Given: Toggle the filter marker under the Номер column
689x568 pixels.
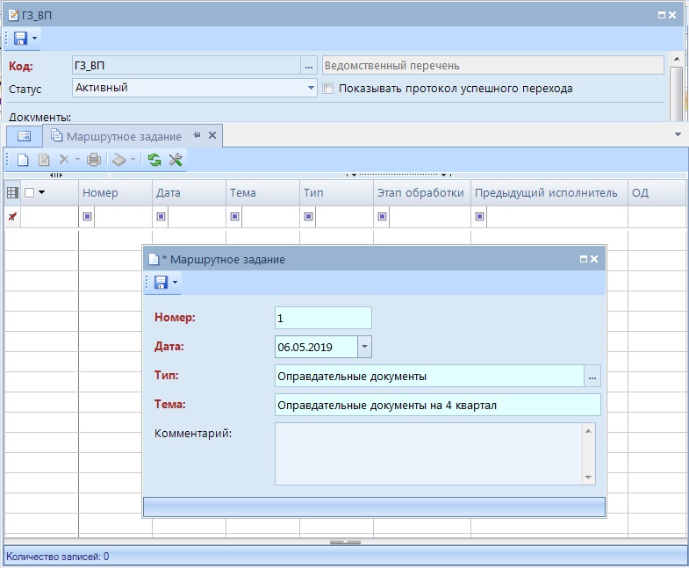Looking at the screenshot, I should point(87,217).
